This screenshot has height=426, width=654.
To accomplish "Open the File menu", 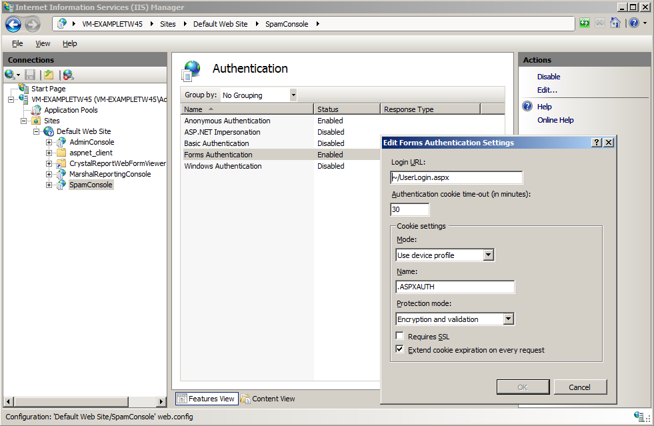I will point(17,43).
